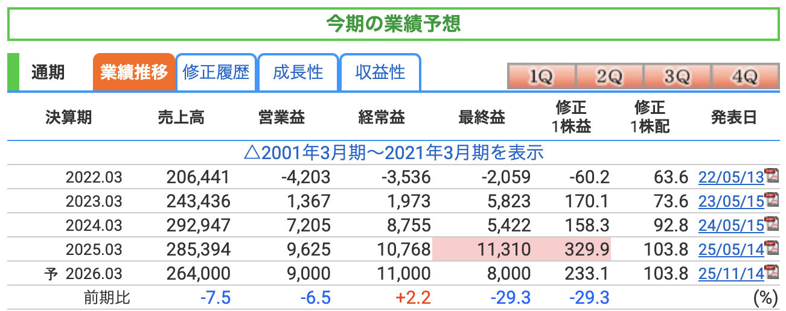Open PDF icon beside 24/05/15 date
This screenshot has height=311, width=786.
click(772, 224)
